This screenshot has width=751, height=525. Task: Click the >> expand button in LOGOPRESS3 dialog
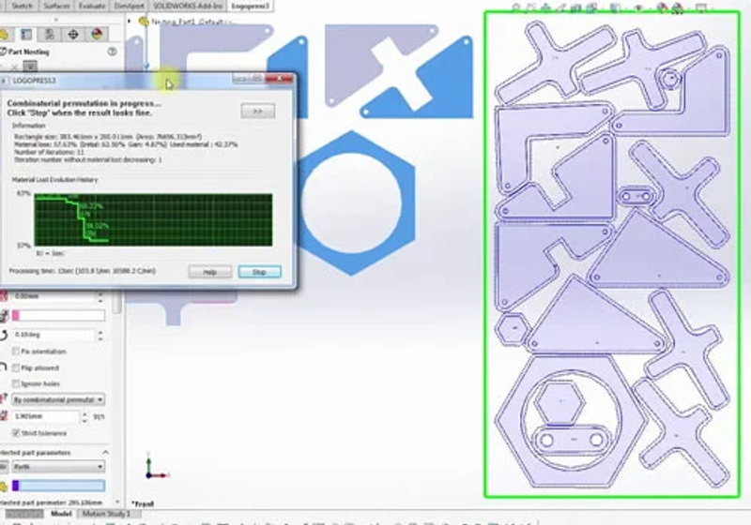[x=257, y=111]
